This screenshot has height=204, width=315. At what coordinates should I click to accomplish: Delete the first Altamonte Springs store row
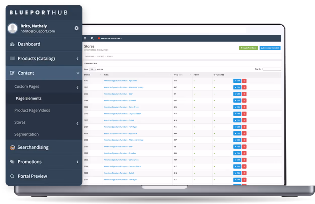coord(244,87)
